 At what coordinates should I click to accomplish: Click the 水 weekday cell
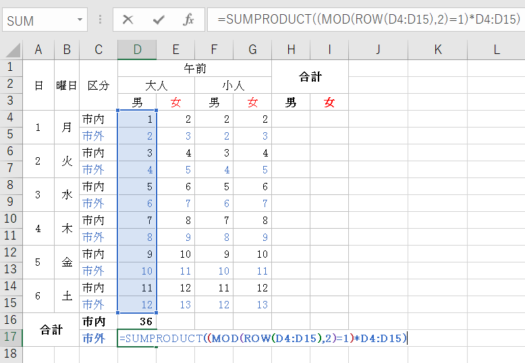tap(67, 194)
